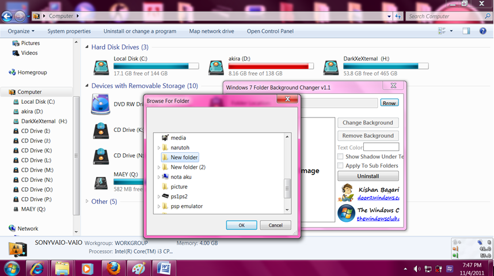Click the Browse button in Background Changer
Screen dimensions: 494x276
[x=389, y=103]
